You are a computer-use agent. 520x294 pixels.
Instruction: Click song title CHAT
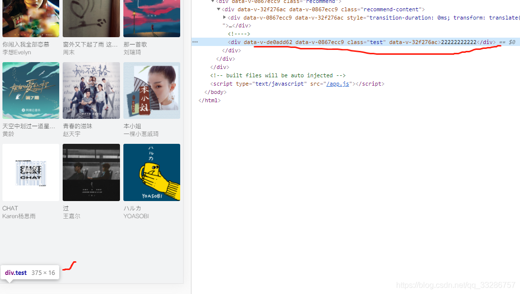point(10,208)
